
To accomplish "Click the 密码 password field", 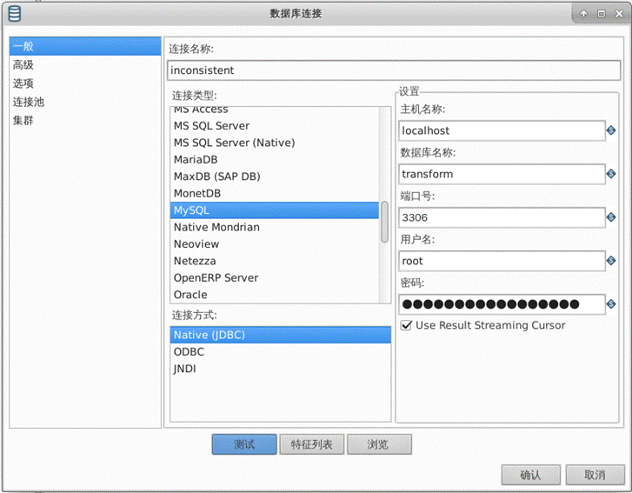I will click(x=502, y=304).
